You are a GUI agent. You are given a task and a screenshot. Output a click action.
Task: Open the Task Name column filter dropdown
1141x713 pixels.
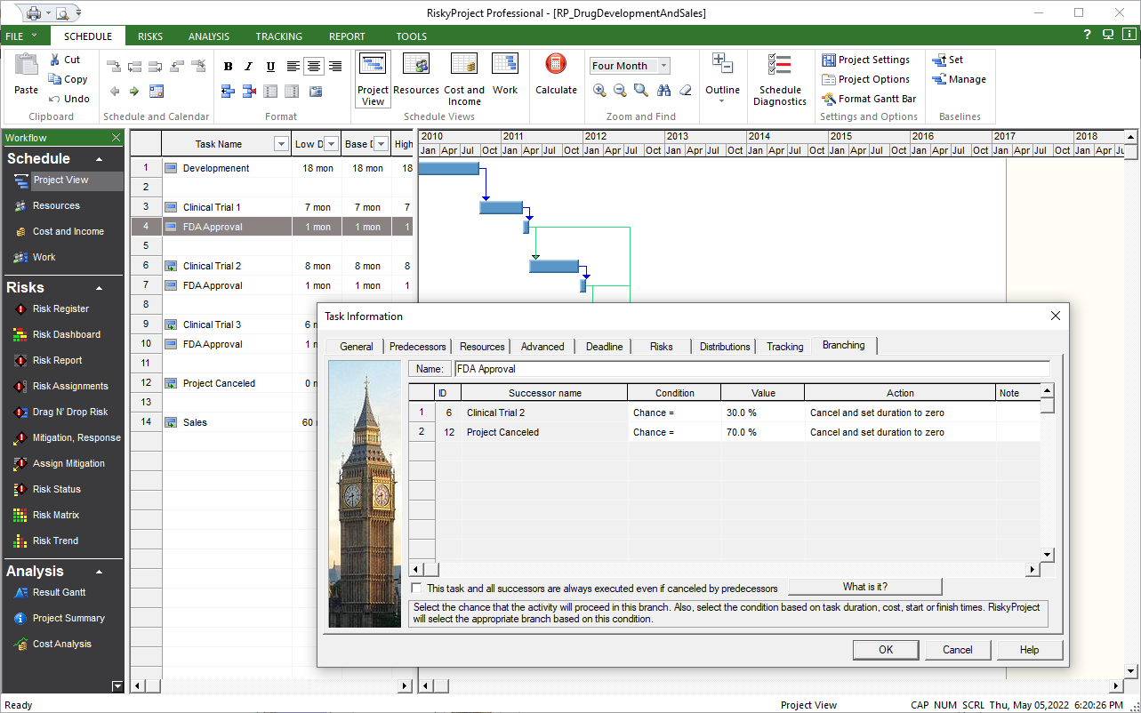coord(282,144)
